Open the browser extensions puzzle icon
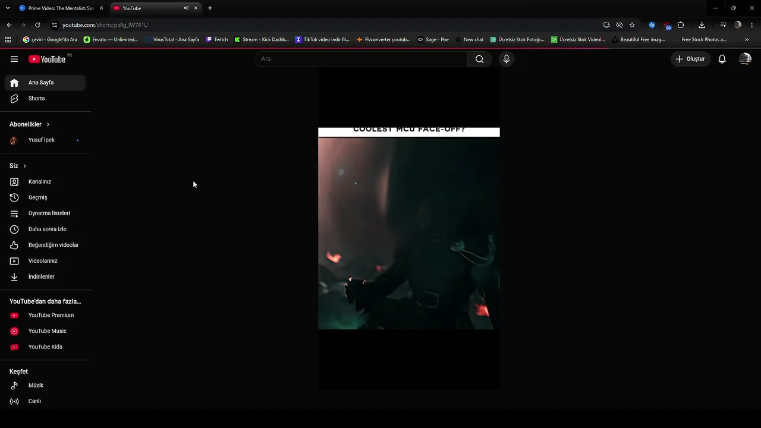 681,25
